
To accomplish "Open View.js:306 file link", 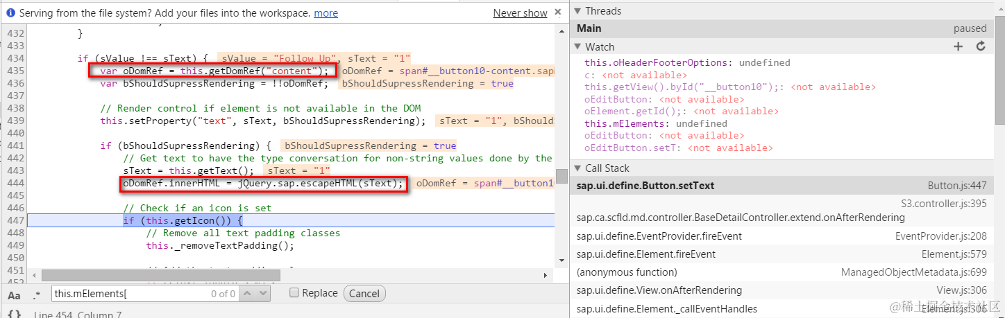I will point(961,290).
